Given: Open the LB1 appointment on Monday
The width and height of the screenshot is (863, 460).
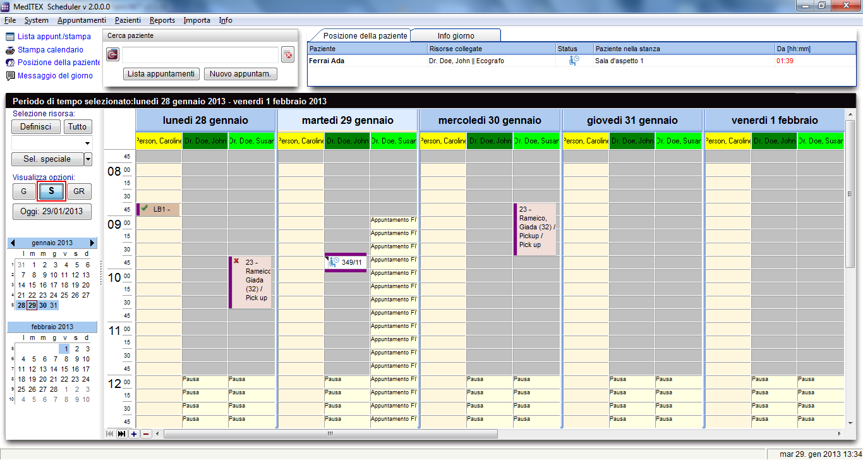Looking at the screenshot, I should click(159, 209).
